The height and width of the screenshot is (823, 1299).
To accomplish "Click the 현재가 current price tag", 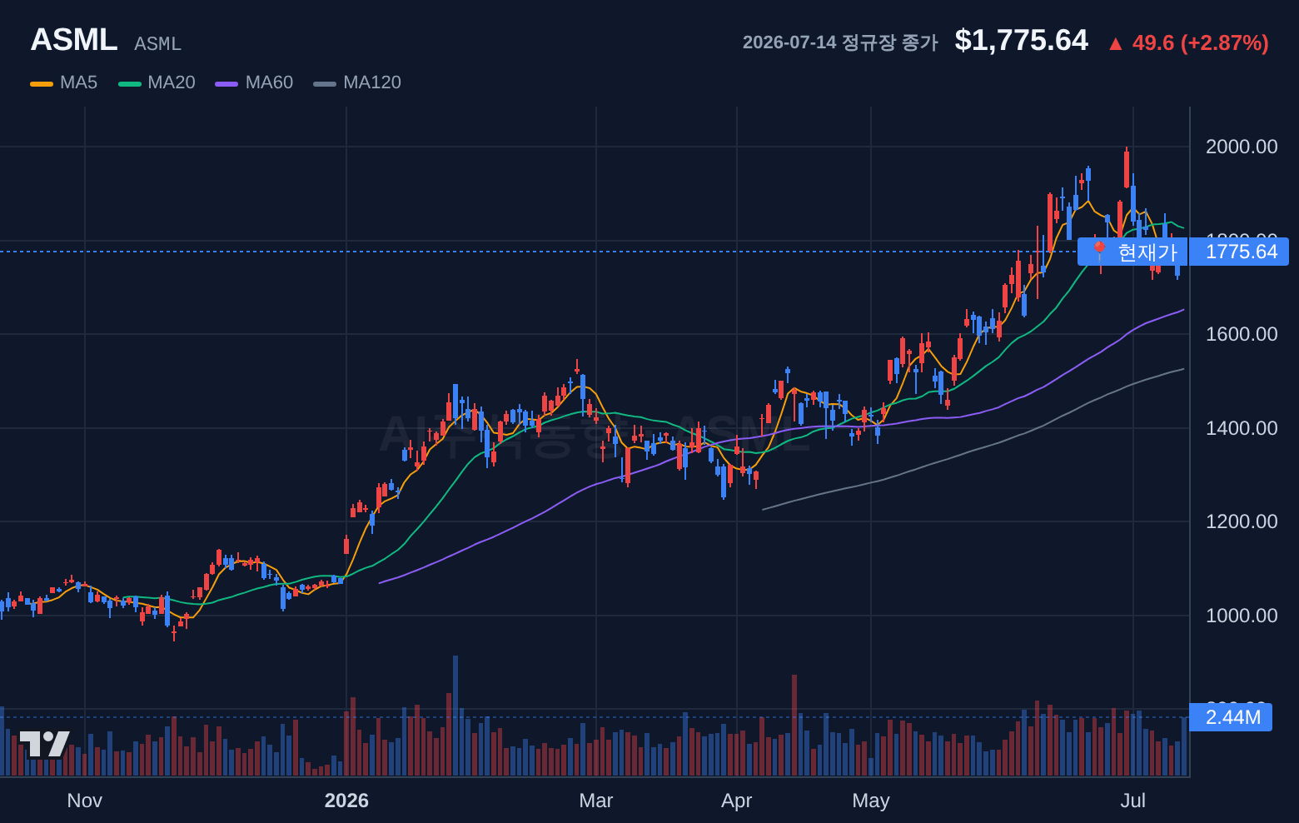I will [1132, 252].
